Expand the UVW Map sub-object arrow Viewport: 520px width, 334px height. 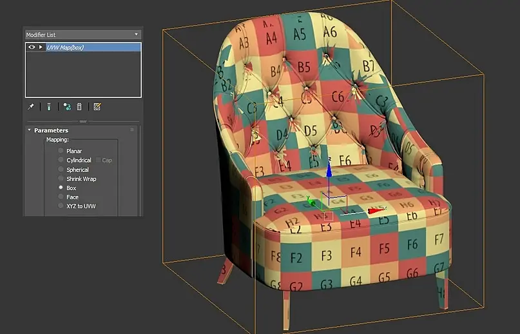41,47
